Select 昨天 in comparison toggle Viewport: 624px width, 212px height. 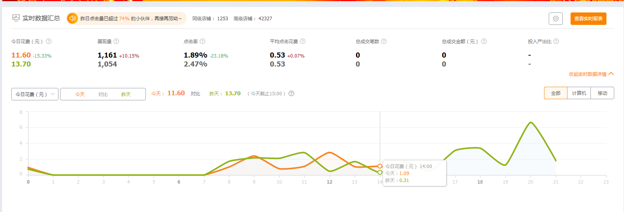coord(126,95)
